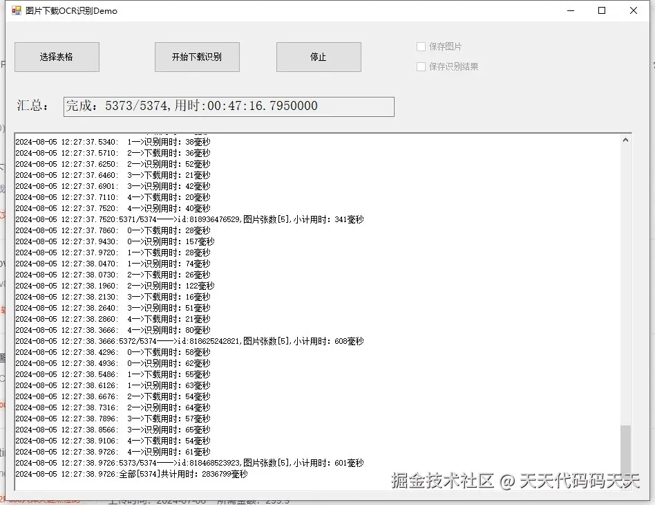
Task: Enable the 保存图片 checkbox
Action: (x=421, y=46)
